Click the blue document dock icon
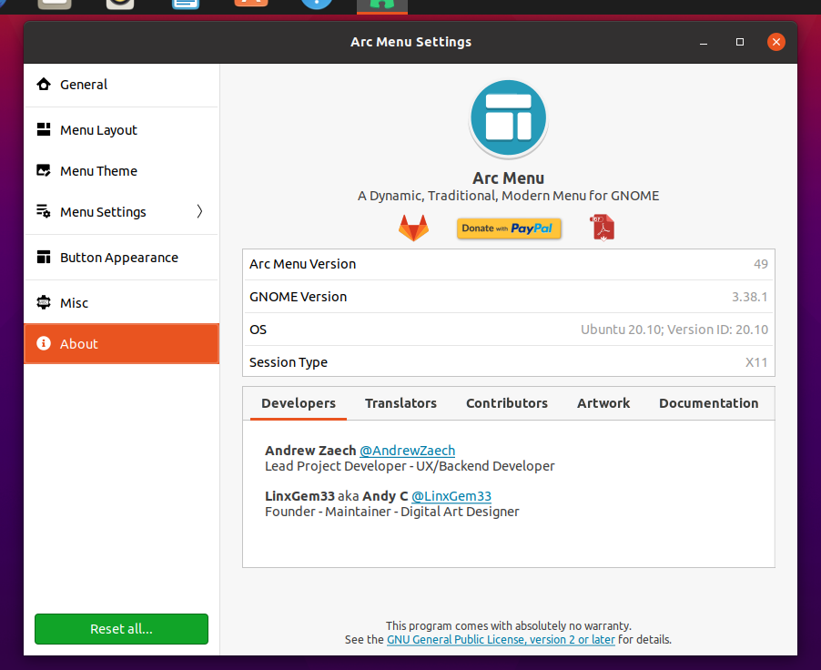821x670 pixels. [x=186, y=5]
